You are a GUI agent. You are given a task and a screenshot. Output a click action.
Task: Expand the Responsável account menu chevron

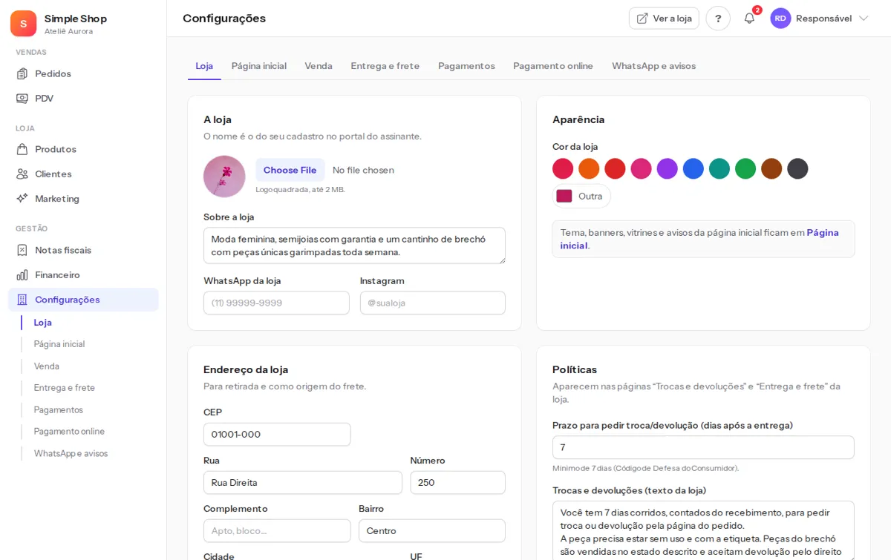864,19
